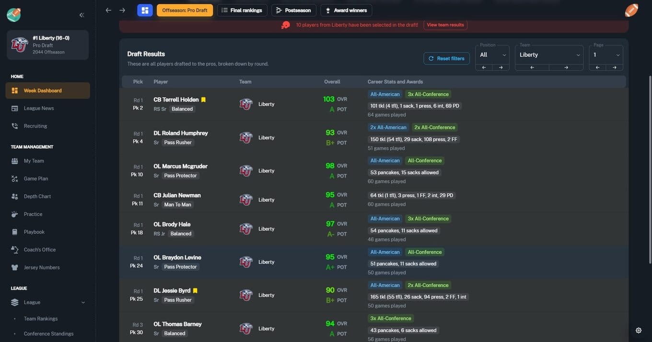Click yellow flag beside Terrell Holden
This screenshot has height=342, width=652.
(203, 99)
